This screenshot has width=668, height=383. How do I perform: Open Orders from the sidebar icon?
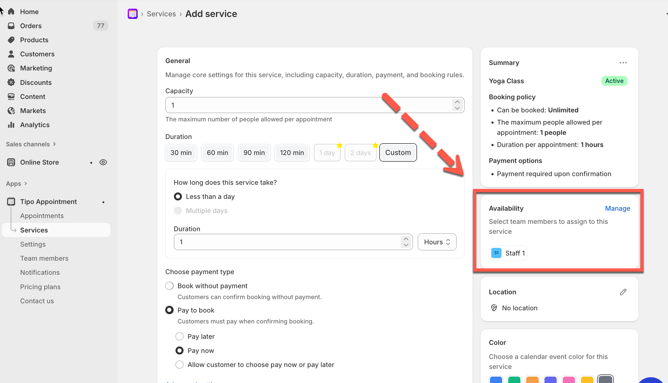point(11,26)
